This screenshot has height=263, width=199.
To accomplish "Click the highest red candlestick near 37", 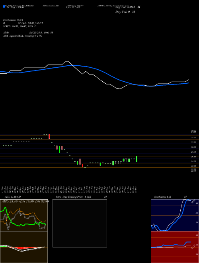I will (x=49, y=136).
